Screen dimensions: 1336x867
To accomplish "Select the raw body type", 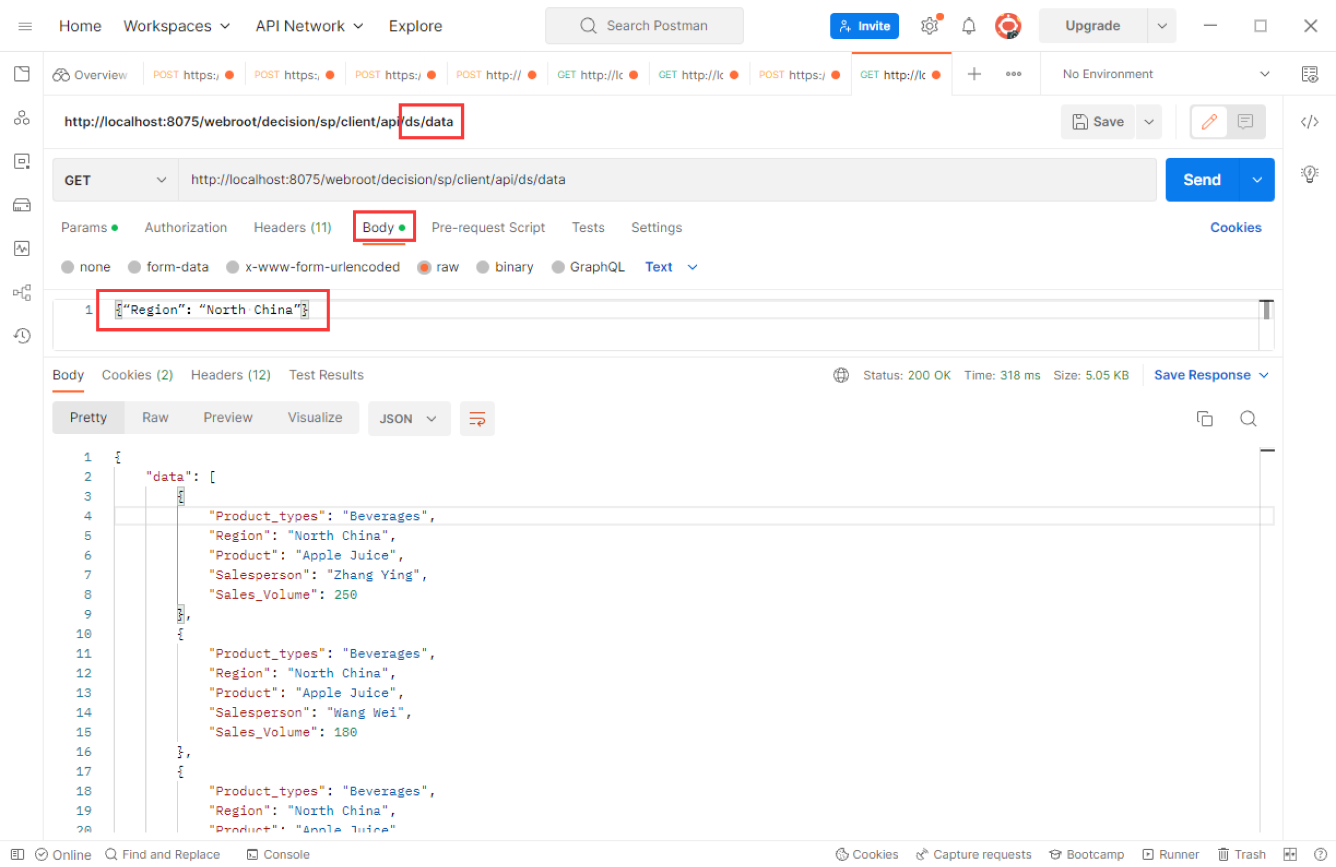I will point(438,267).
